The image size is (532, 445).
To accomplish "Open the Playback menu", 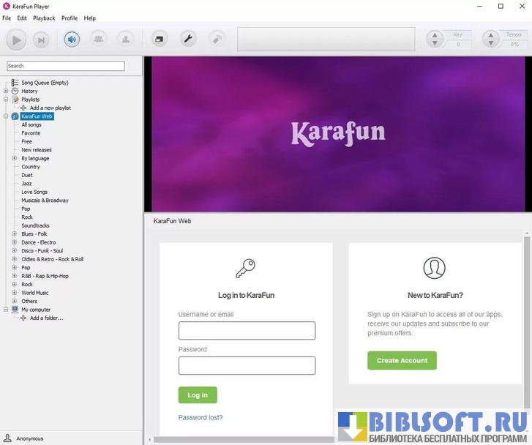I will [x=44, y=18].
